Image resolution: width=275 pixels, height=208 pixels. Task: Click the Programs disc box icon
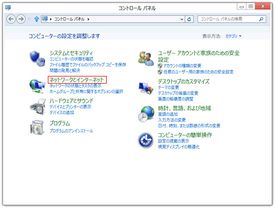click(37, 128)
